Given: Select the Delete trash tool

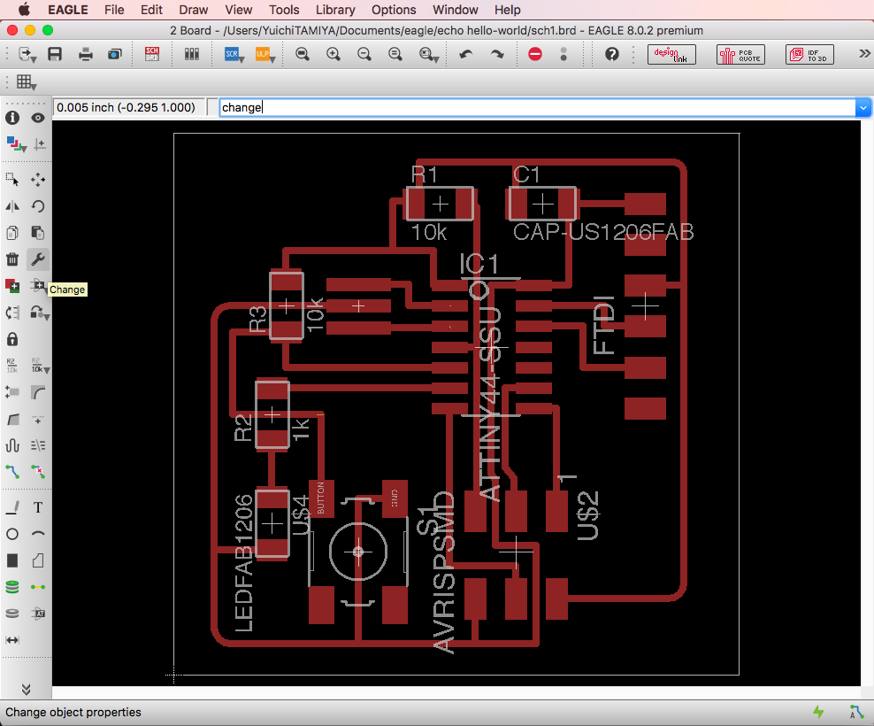Looking at the screenshot, I should click(x=12, y=259).
